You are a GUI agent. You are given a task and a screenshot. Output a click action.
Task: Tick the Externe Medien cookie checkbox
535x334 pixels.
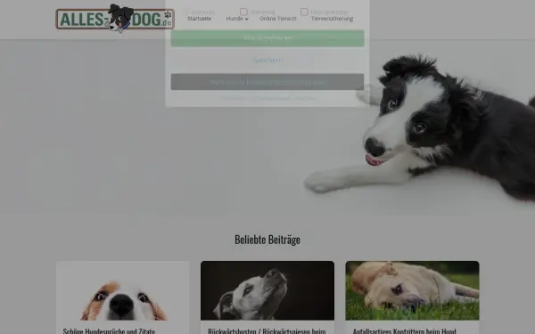pos(304,12)
